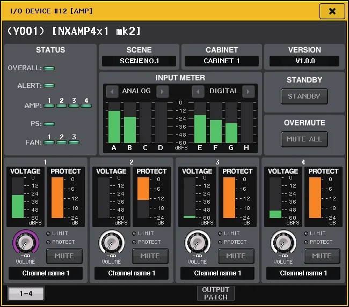Image resolution: width=349 pixels, height=307 pixels.
Task: Click input meter bar G
Action: [x=231, y=123]
